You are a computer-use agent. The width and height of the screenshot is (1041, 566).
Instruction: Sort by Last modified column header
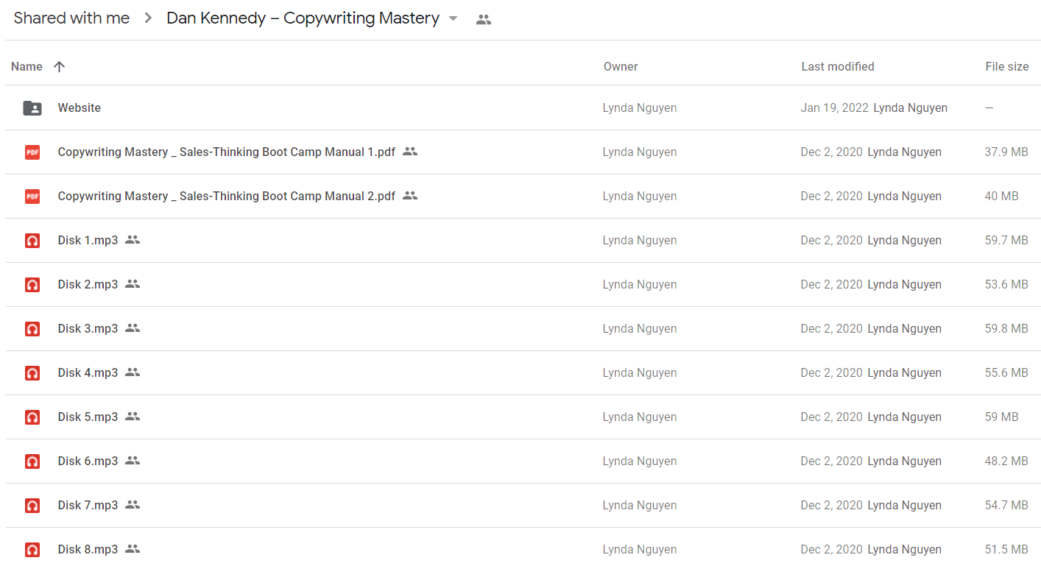tap(838, 66)
